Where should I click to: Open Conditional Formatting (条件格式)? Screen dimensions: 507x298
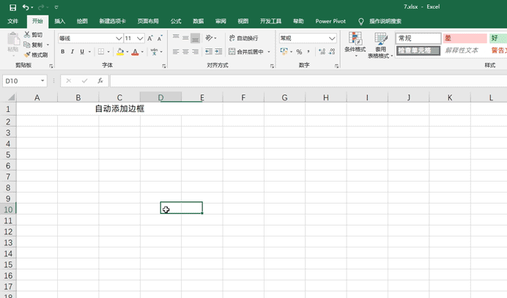pyautogui.click(x=355, y=44)
